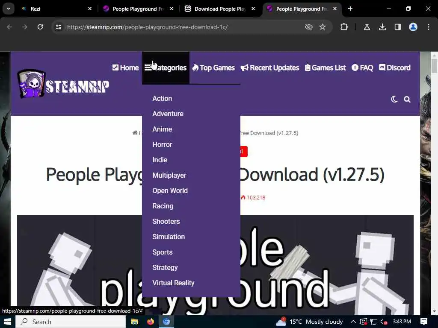Viewport: 438px width, 328px height.
Task: Select Virtual Reality category
Action: coord(174,283)
